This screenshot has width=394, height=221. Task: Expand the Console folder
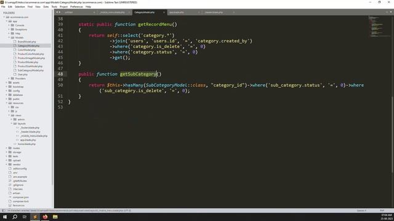coord(9,25)
